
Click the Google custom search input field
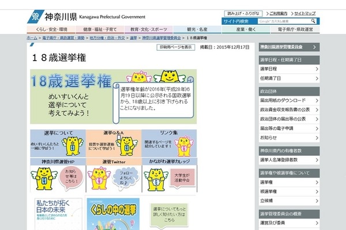[284, 21]
